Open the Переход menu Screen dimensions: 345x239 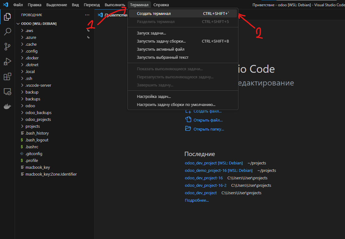92,5
